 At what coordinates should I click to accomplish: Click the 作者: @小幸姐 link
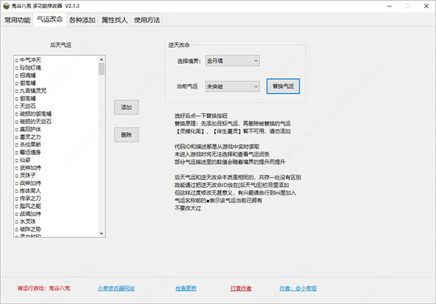point(298,289)
